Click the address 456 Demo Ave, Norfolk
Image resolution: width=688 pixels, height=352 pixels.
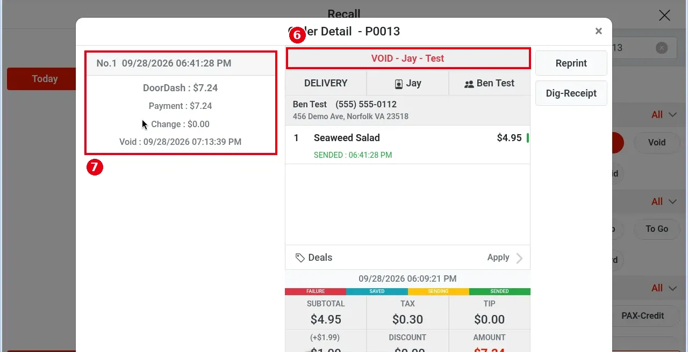click(350, 116)
